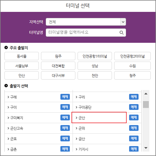Click 예매 button for 군산고속
Image resolution: width=156 pixels, height=156 pixels.
point(65,128)
